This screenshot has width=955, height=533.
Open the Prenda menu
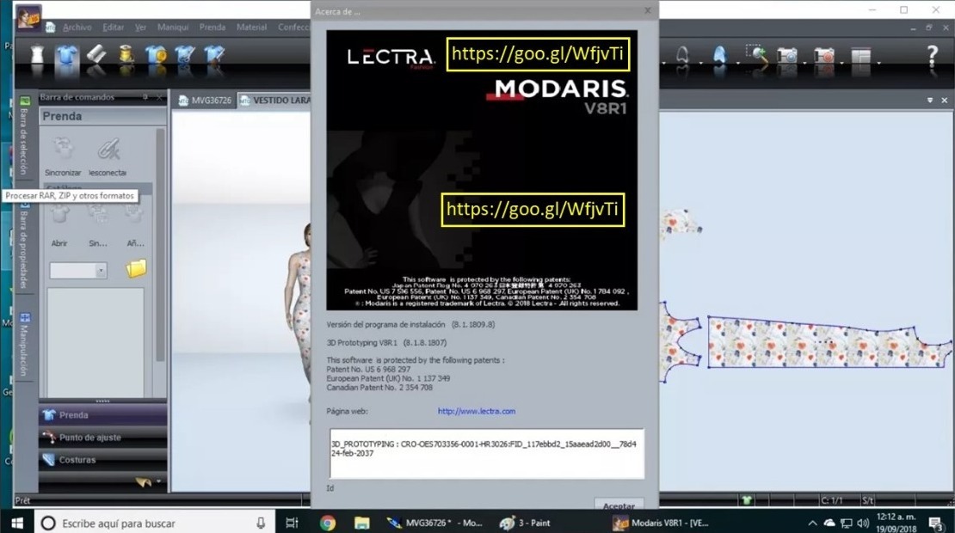coord(212,27)
